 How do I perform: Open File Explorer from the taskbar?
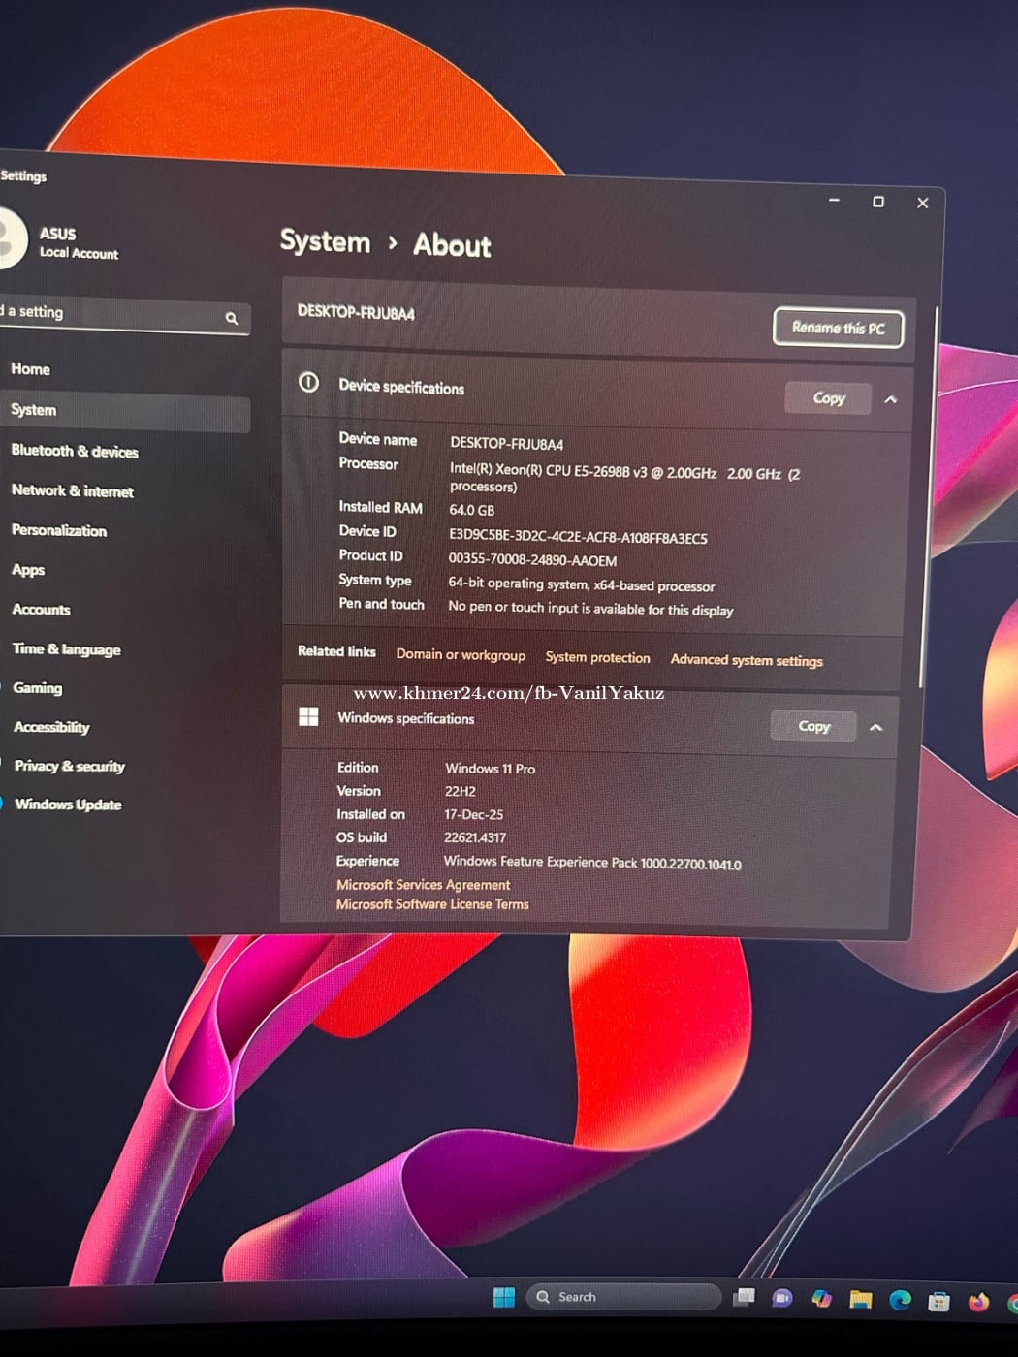click(861, 1300)
